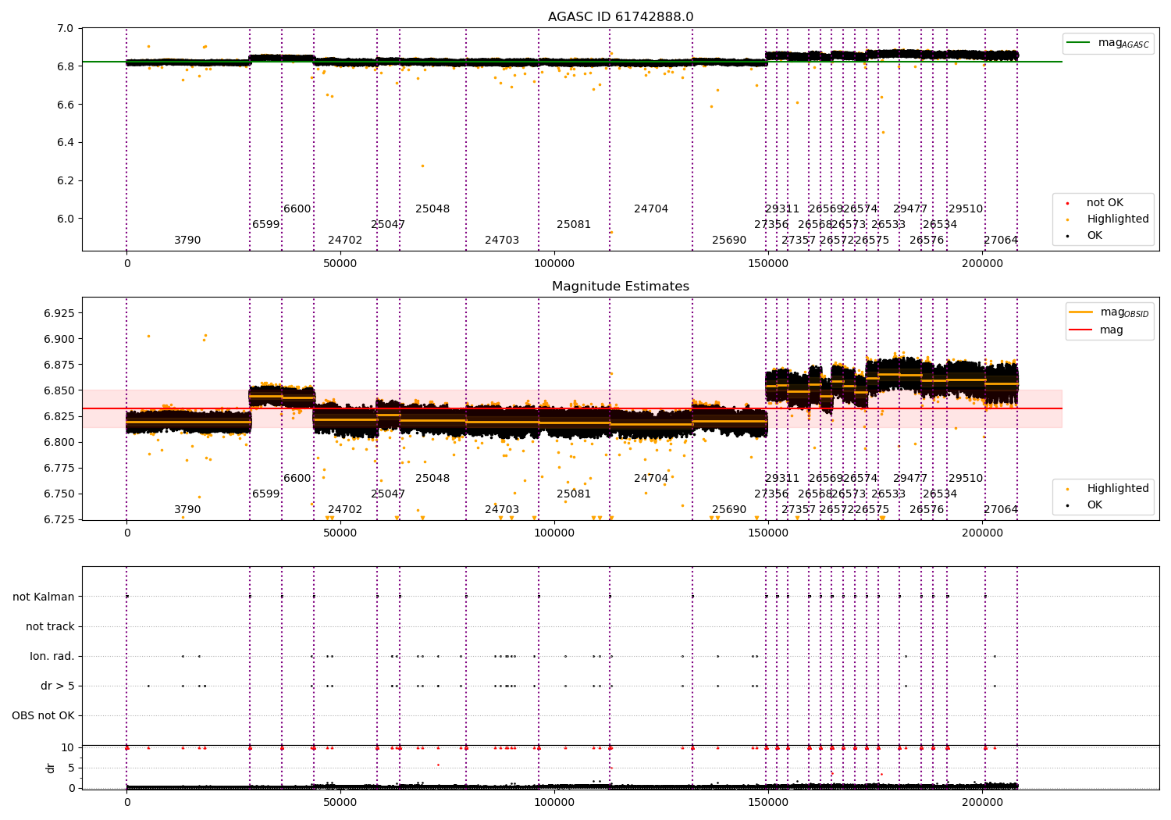Click the 'AGASC ID 61742888.0' plot title
This screenshot has width=1171, height=820.
pos(621,17)
